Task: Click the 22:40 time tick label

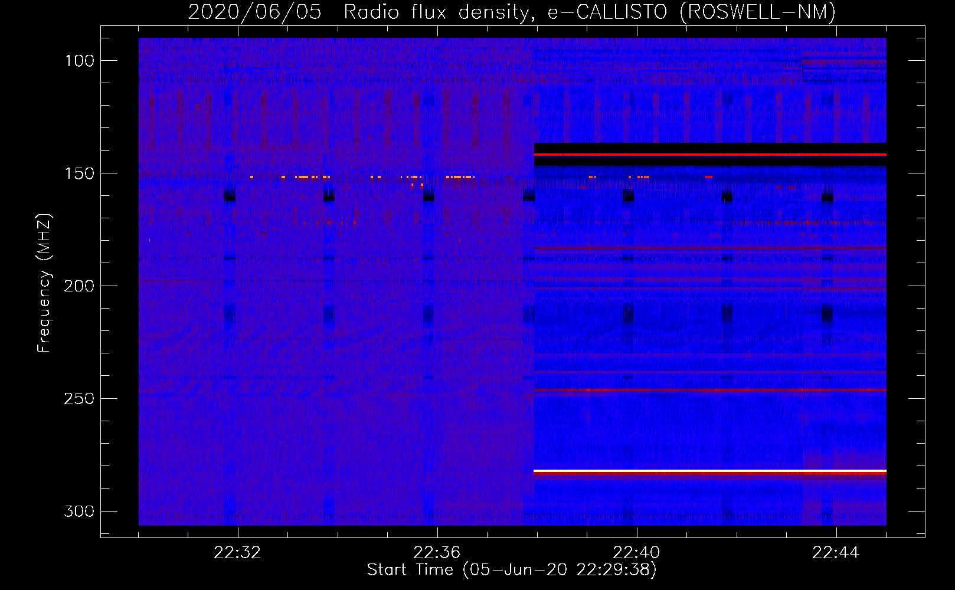Action: click(636, 553)
